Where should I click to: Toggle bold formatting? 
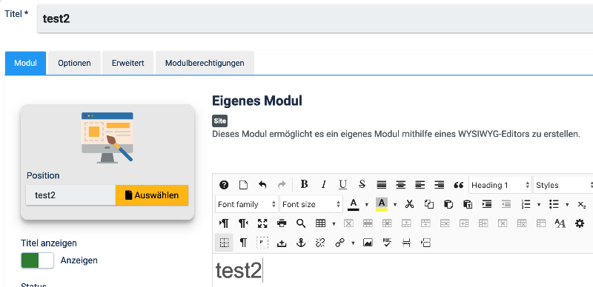click(x=304, y=184)
